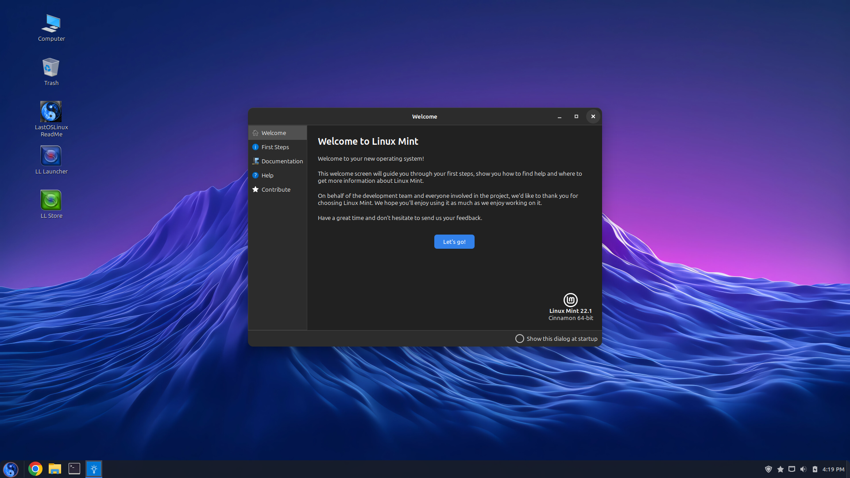Click the book icon beside Documentation
The width and height of the screenshot is (850, 478).
tap(255, 161)
